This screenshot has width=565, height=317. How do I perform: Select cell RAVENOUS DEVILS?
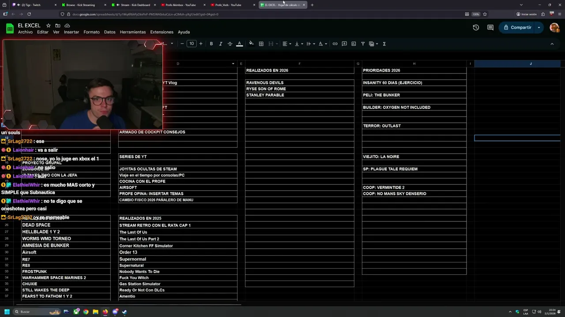pos(300,83)
